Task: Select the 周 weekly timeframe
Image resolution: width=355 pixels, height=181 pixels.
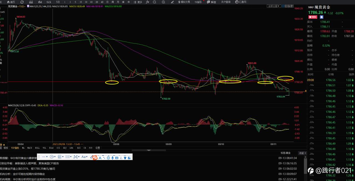Action: point(113,2)
